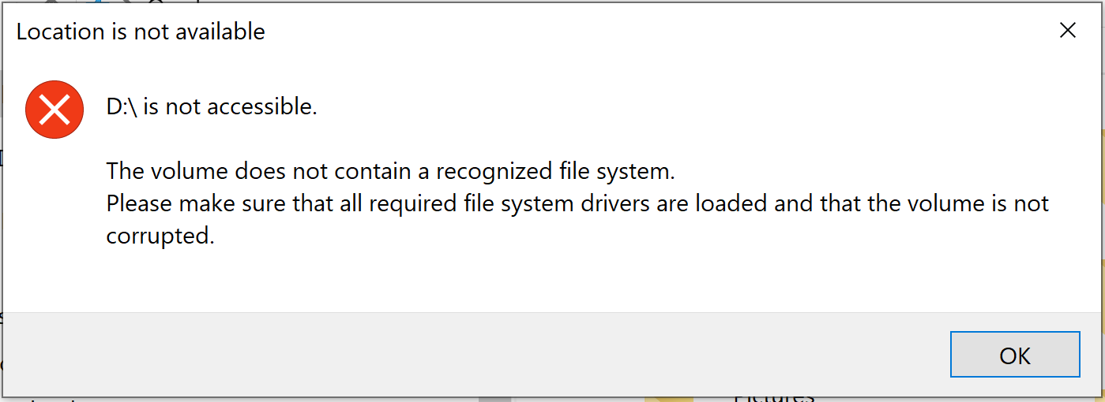Click the gray scrollbar fragment below the dialog
This screenshot has width=1105, height=402.
point(494,399)
